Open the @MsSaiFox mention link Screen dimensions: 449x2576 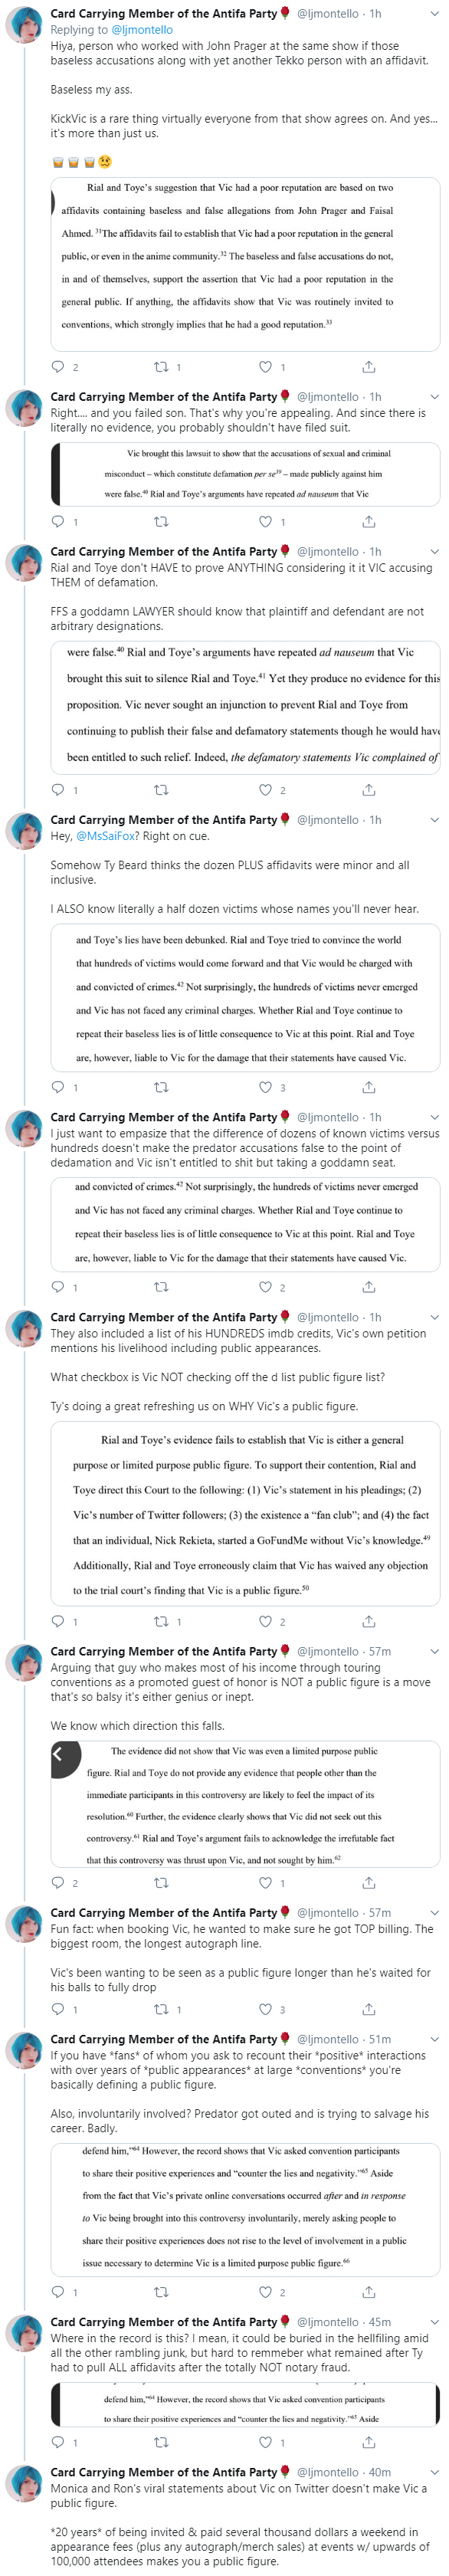[106, 836]
